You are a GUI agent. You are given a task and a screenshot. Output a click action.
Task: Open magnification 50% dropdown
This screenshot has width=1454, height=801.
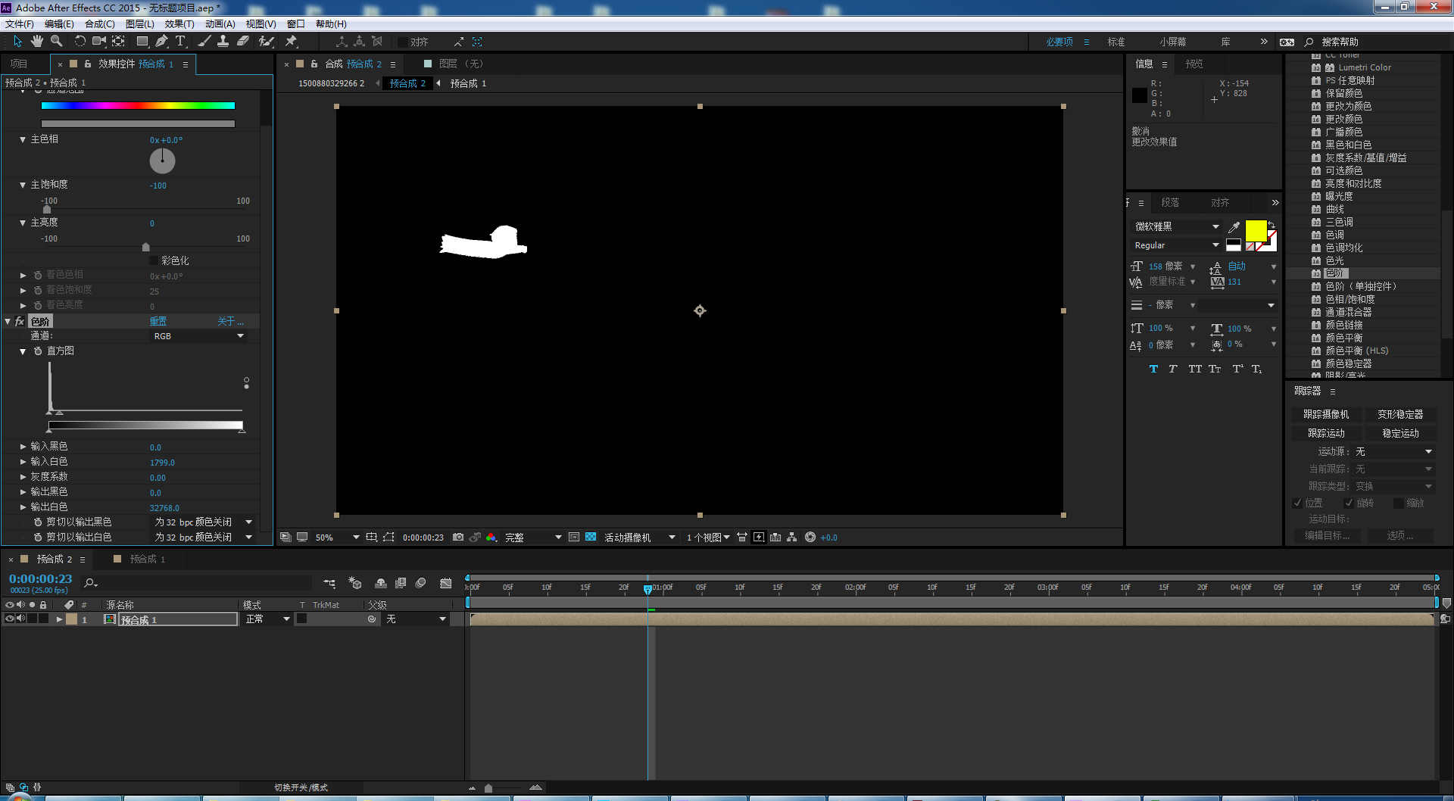click(x=337, y=538)
